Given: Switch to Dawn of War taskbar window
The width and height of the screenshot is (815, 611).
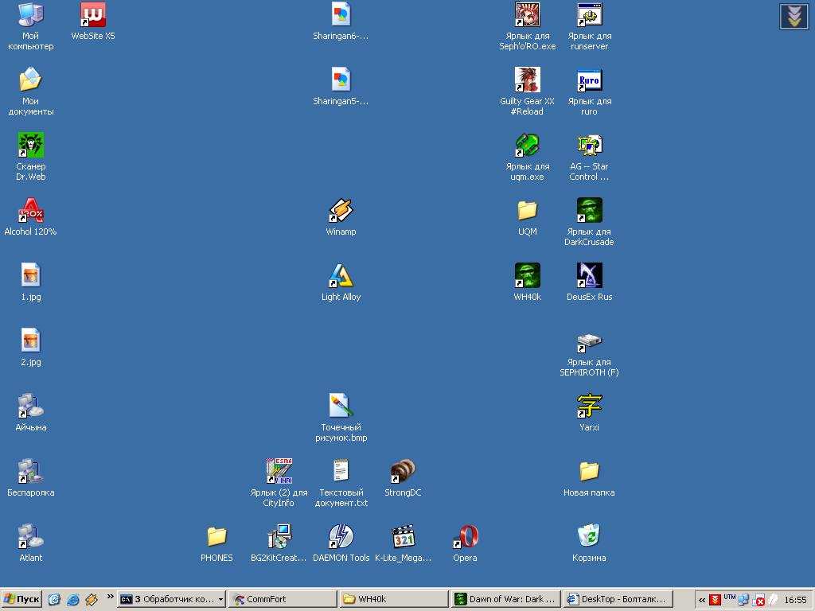Looking at the screenshot, I should click(x=505, y=599).
